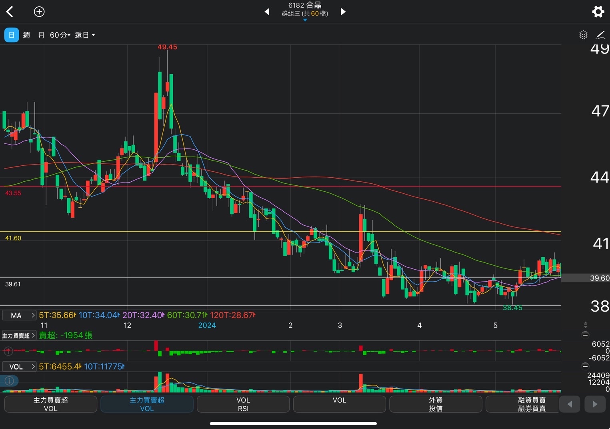
Task: Go to next stock in group
Action: tap(343, 12)
